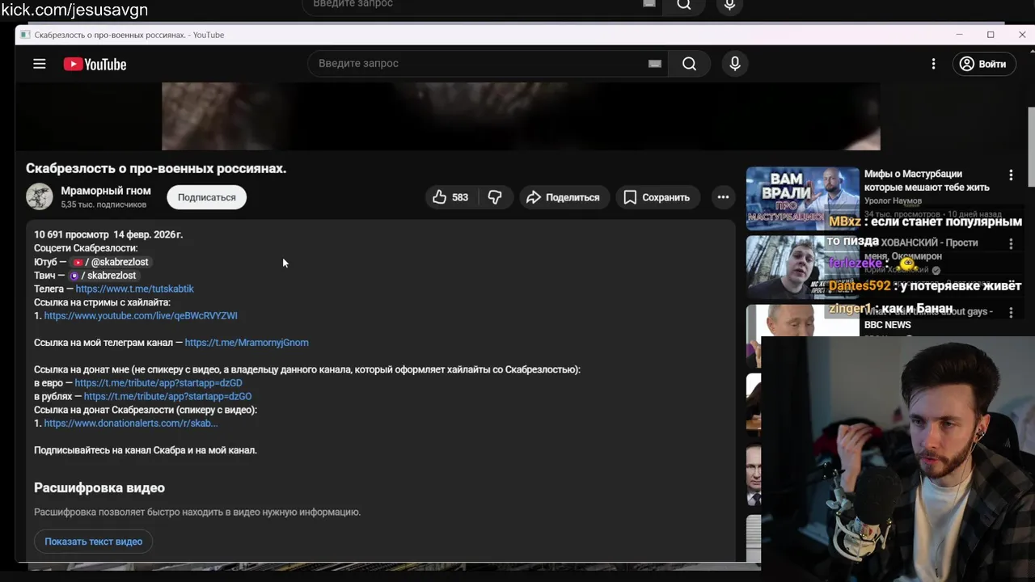Image resolution: width=1035 pixels, height=582 pixels.
Task: Click the browser tab favicon in title bar
Action: click(x=25, y=35)
